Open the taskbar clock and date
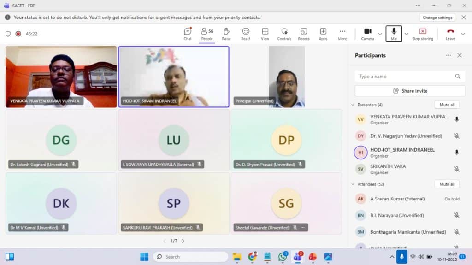This screenshot has height=265, width=472. tap(447, 257)
